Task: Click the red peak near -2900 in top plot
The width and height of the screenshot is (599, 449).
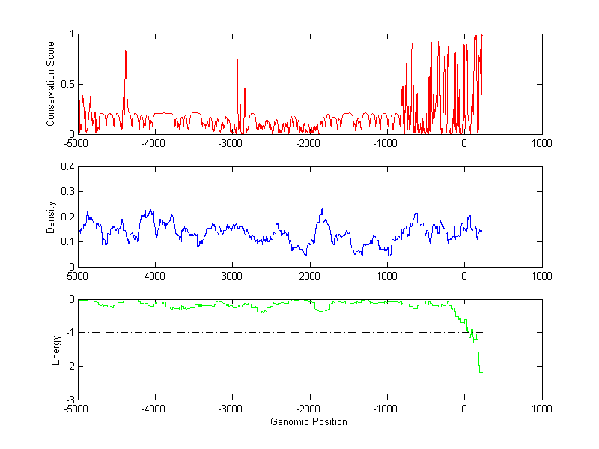Action: [237, 61]
